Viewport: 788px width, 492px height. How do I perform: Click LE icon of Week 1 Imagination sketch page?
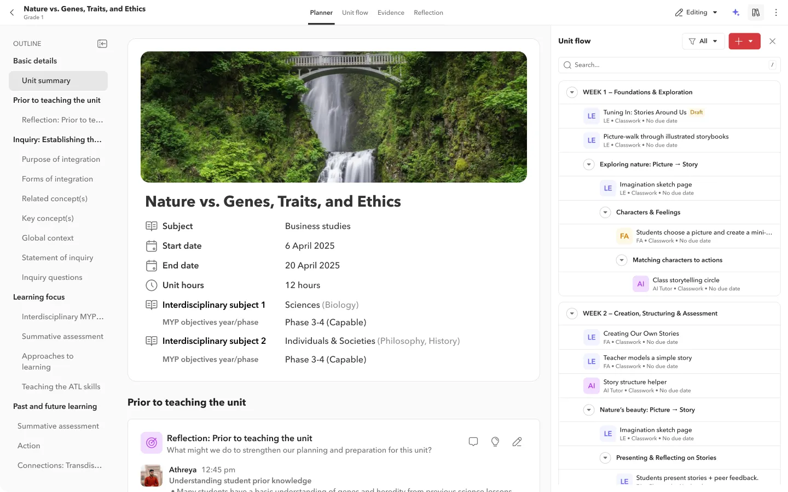pyautogui.click(x=608, y=188)
